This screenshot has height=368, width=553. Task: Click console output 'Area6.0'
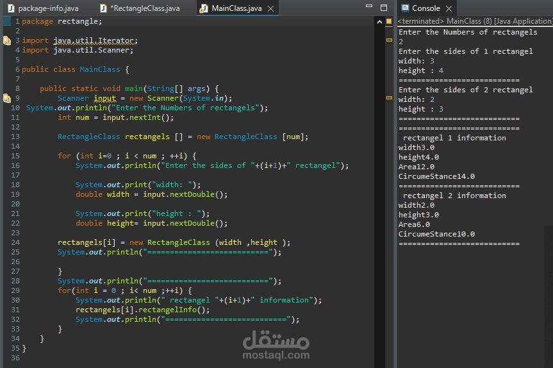[414, 224]
